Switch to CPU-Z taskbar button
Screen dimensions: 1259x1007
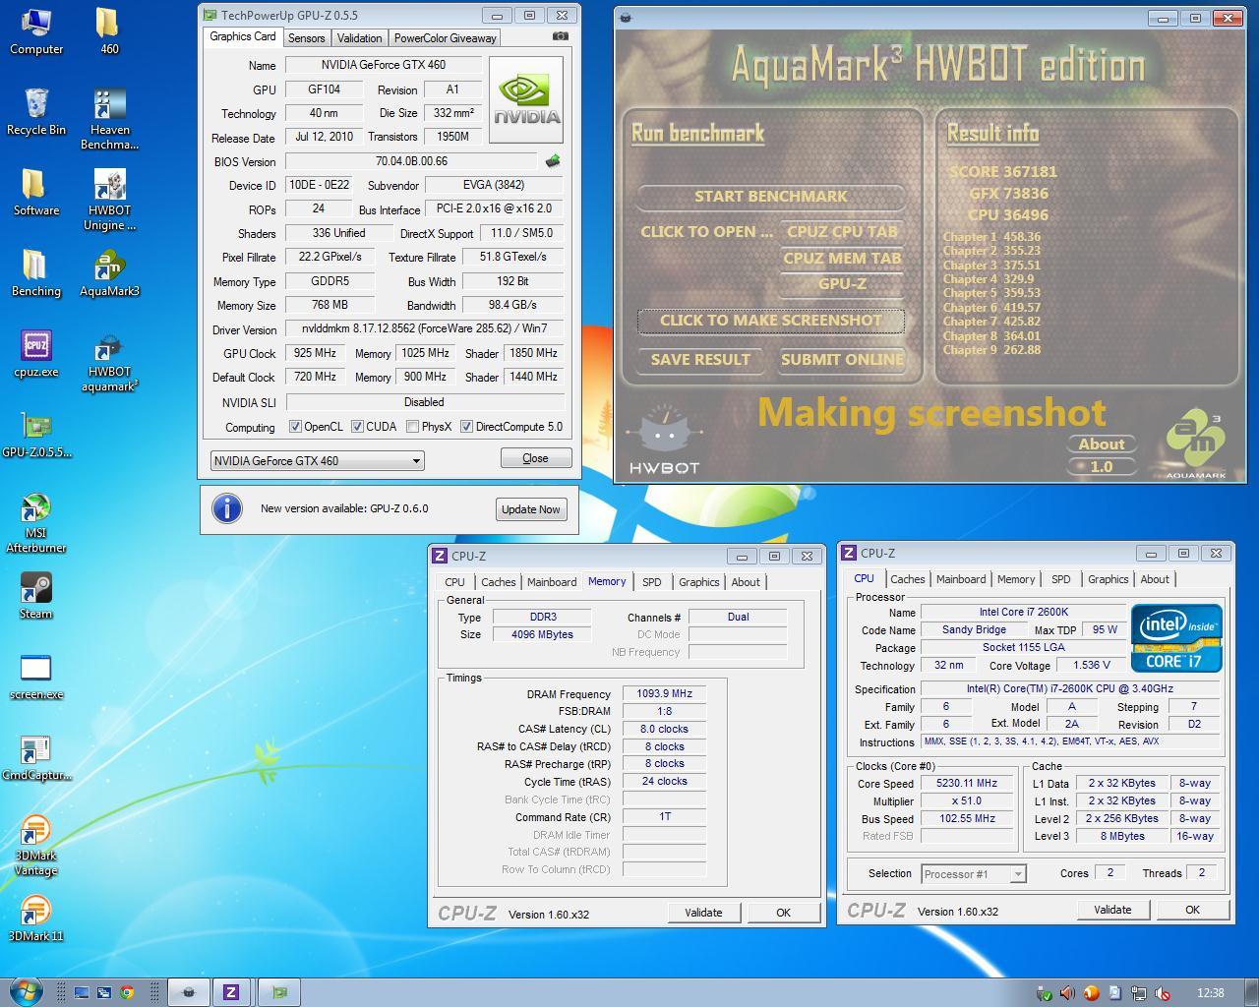[231, 992]
